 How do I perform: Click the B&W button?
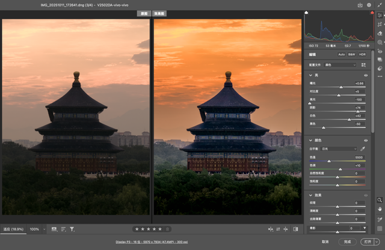351,54
